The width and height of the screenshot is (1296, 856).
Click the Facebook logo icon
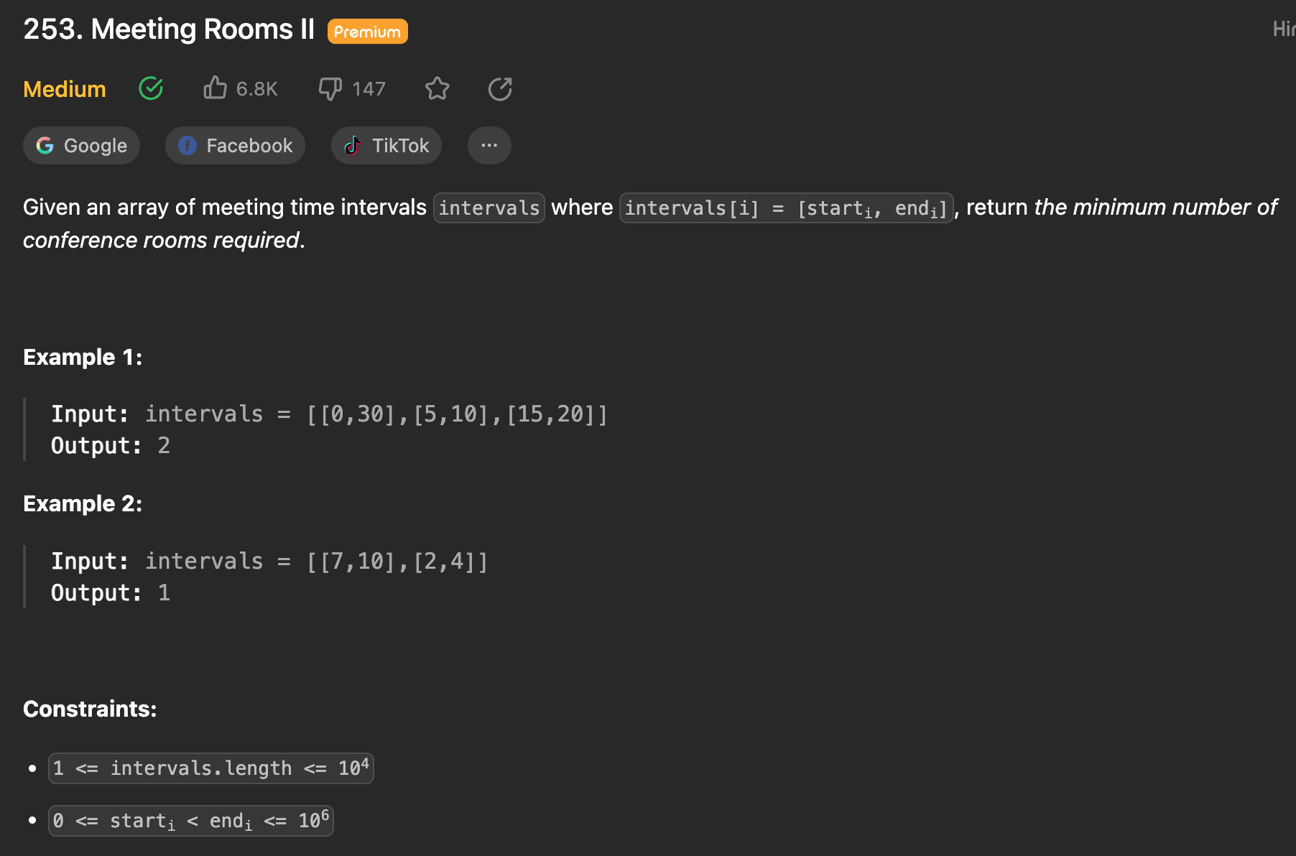click(x=188, y=146)
